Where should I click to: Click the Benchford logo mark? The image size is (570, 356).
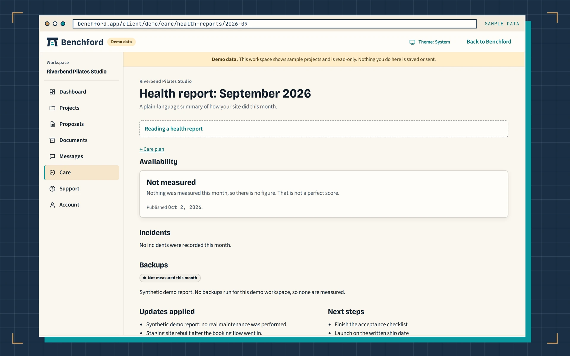pos(52,42)
